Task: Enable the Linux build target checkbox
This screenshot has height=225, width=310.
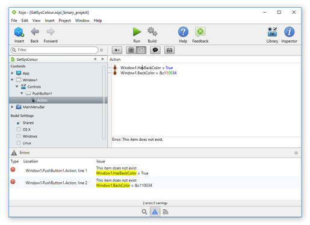Action: click(x=19, y=143)
